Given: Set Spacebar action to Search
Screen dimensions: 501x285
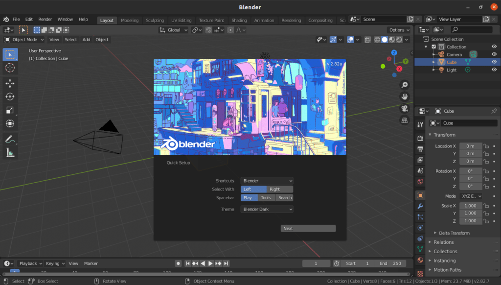Looking at the screenshot, I should 284,198.
